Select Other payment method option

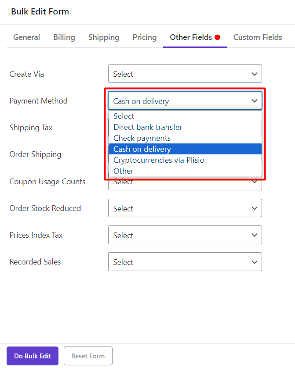(124, 171)
